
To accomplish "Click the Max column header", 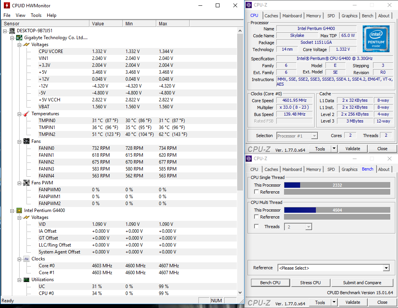I will pyautogui.click(x=173, y=23).
